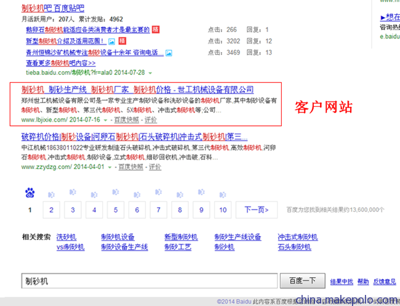
Task: Click 反馈意见 feedback link
Action: (x=385, y=282)
